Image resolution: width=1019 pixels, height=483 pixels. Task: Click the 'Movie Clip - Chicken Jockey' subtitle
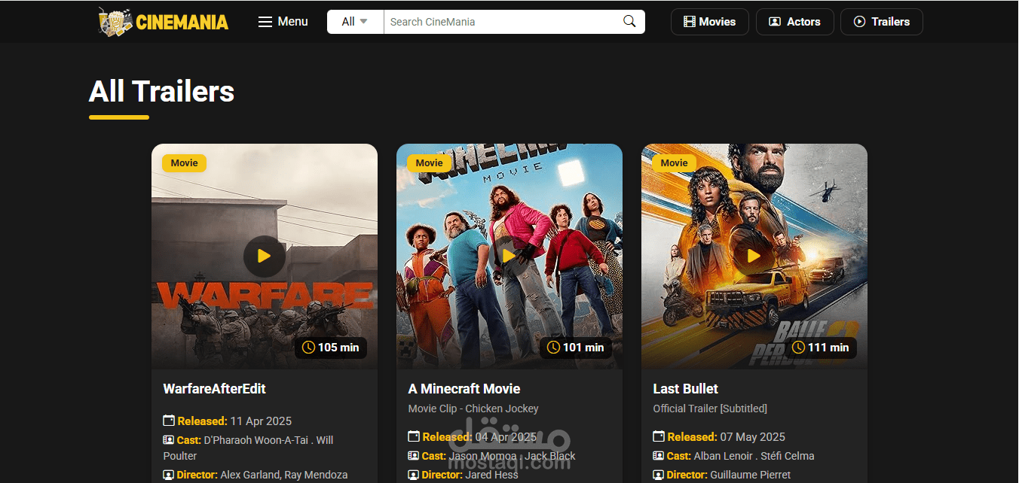473,409
